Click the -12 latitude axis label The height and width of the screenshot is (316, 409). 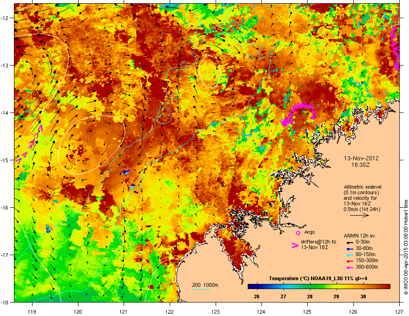[5, 18]
